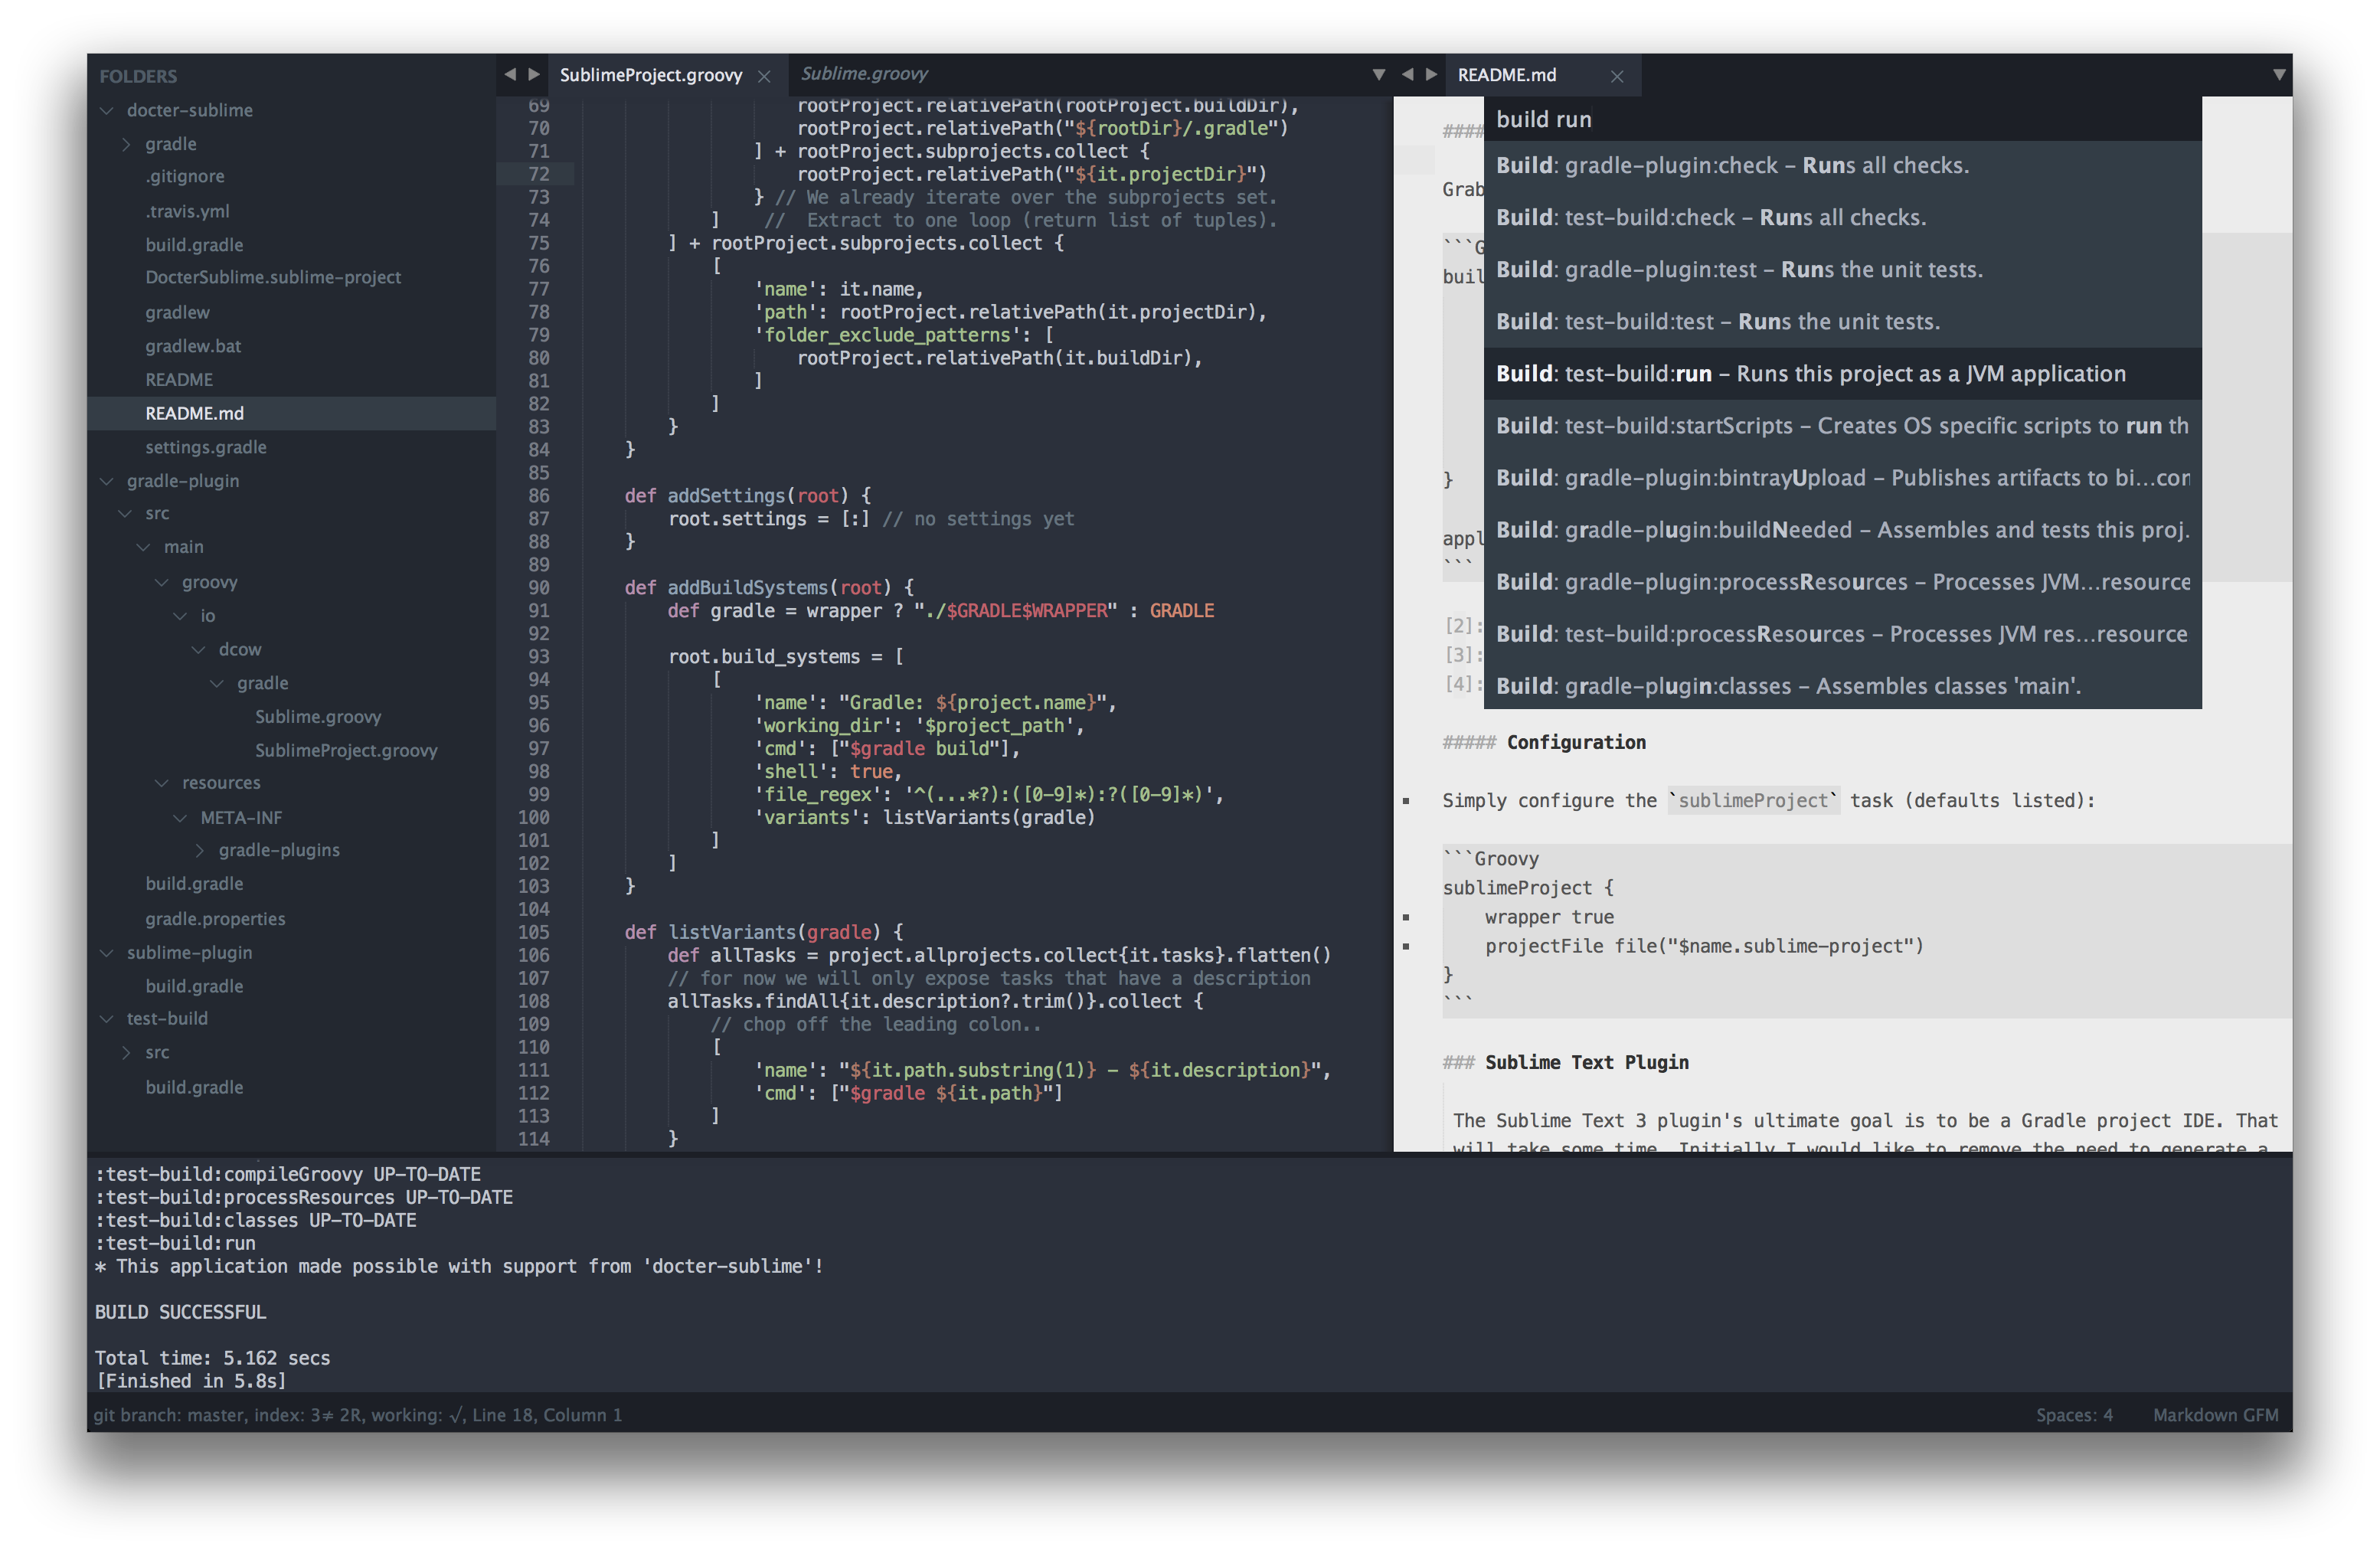The width and height of the screenshot is (2380, 1553).
Task: Close the SublimeProject.groovy tab
Action: tap(764, 76)
